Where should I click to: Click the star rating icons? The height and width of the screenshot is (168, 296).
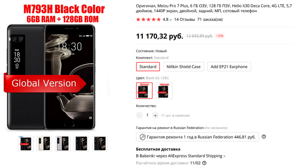click(x=148, y=19)
